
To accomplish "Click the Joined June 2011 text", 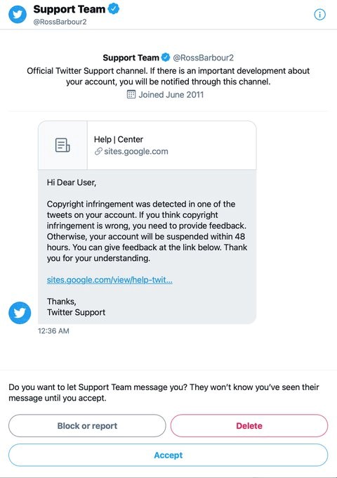I will (171, 94).
